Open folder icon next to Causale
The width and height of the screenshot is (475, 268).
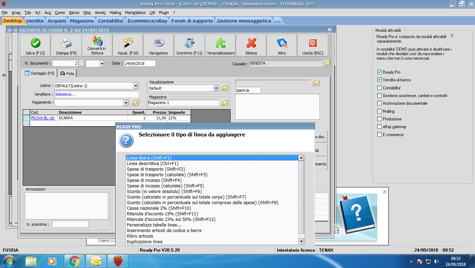(x=327, y=64)
